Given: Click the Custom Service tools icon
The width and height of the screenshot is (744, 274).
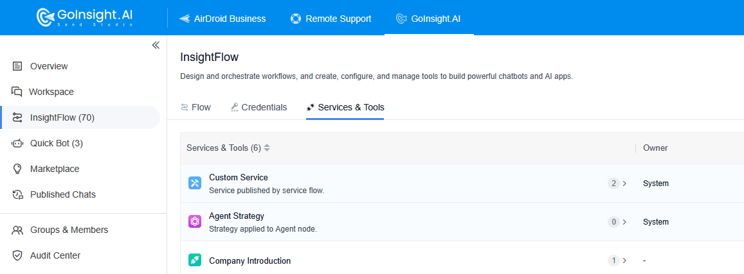Looking at the screenshot, I should click(x=195, y=183).
